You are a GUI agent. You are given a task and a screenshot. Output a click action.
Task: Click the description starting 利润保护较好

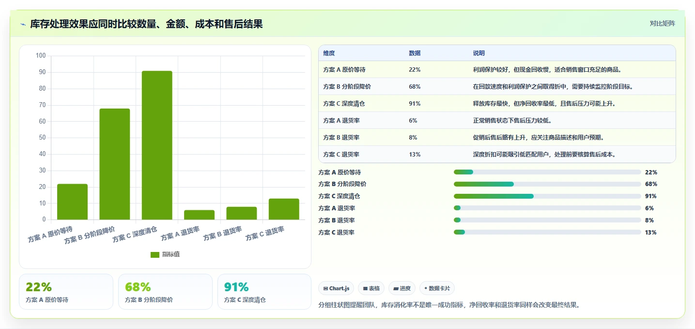coord(547,70)
